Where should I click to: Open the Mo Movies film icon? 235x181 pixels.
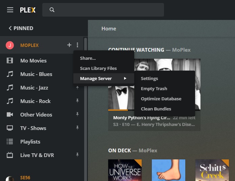pos(10,61)
